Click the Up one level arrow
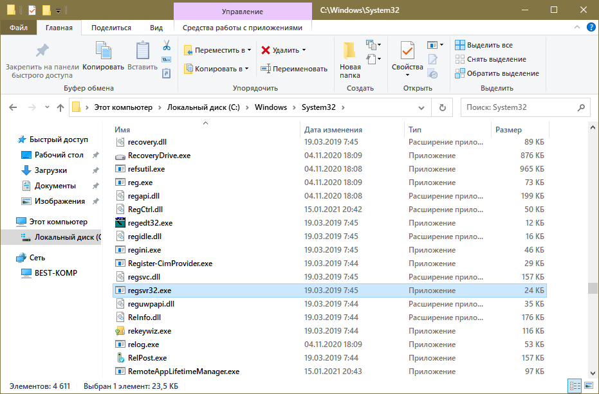Viewport: 599px width, 394px height. tap(60, 108)
